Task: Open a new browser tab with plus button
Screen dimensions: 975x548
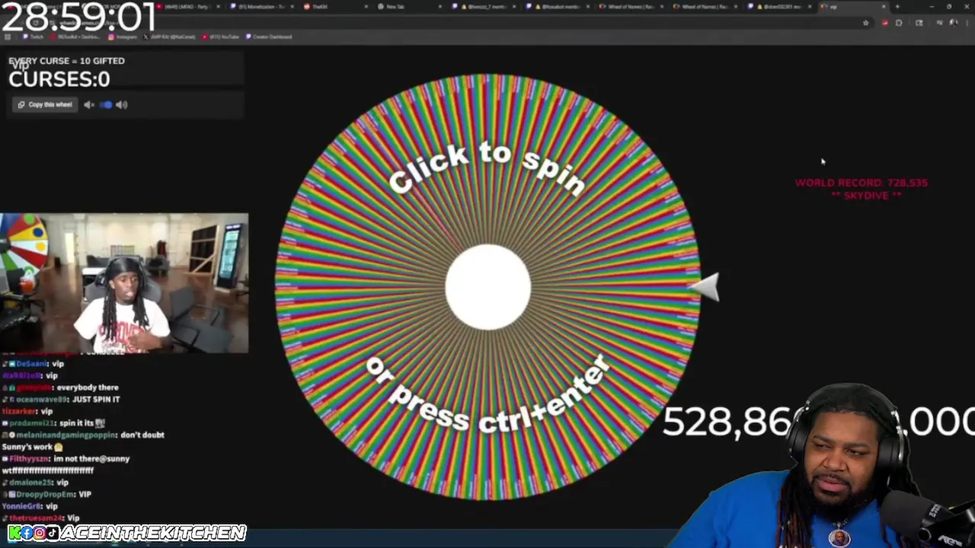Action: [x=897, y=7]
